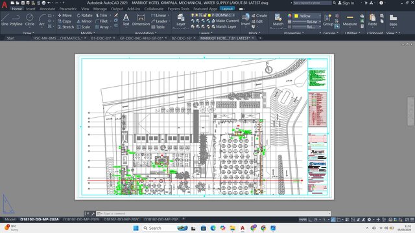Expand the Properties panel
The width and height of the screenshot is (415, 233).
tap(294, 33)
